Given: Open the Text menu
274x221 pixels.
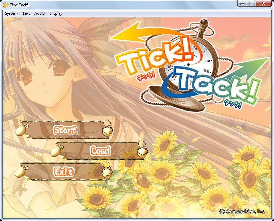Looking at the screenshot, I should coord(26,13).
